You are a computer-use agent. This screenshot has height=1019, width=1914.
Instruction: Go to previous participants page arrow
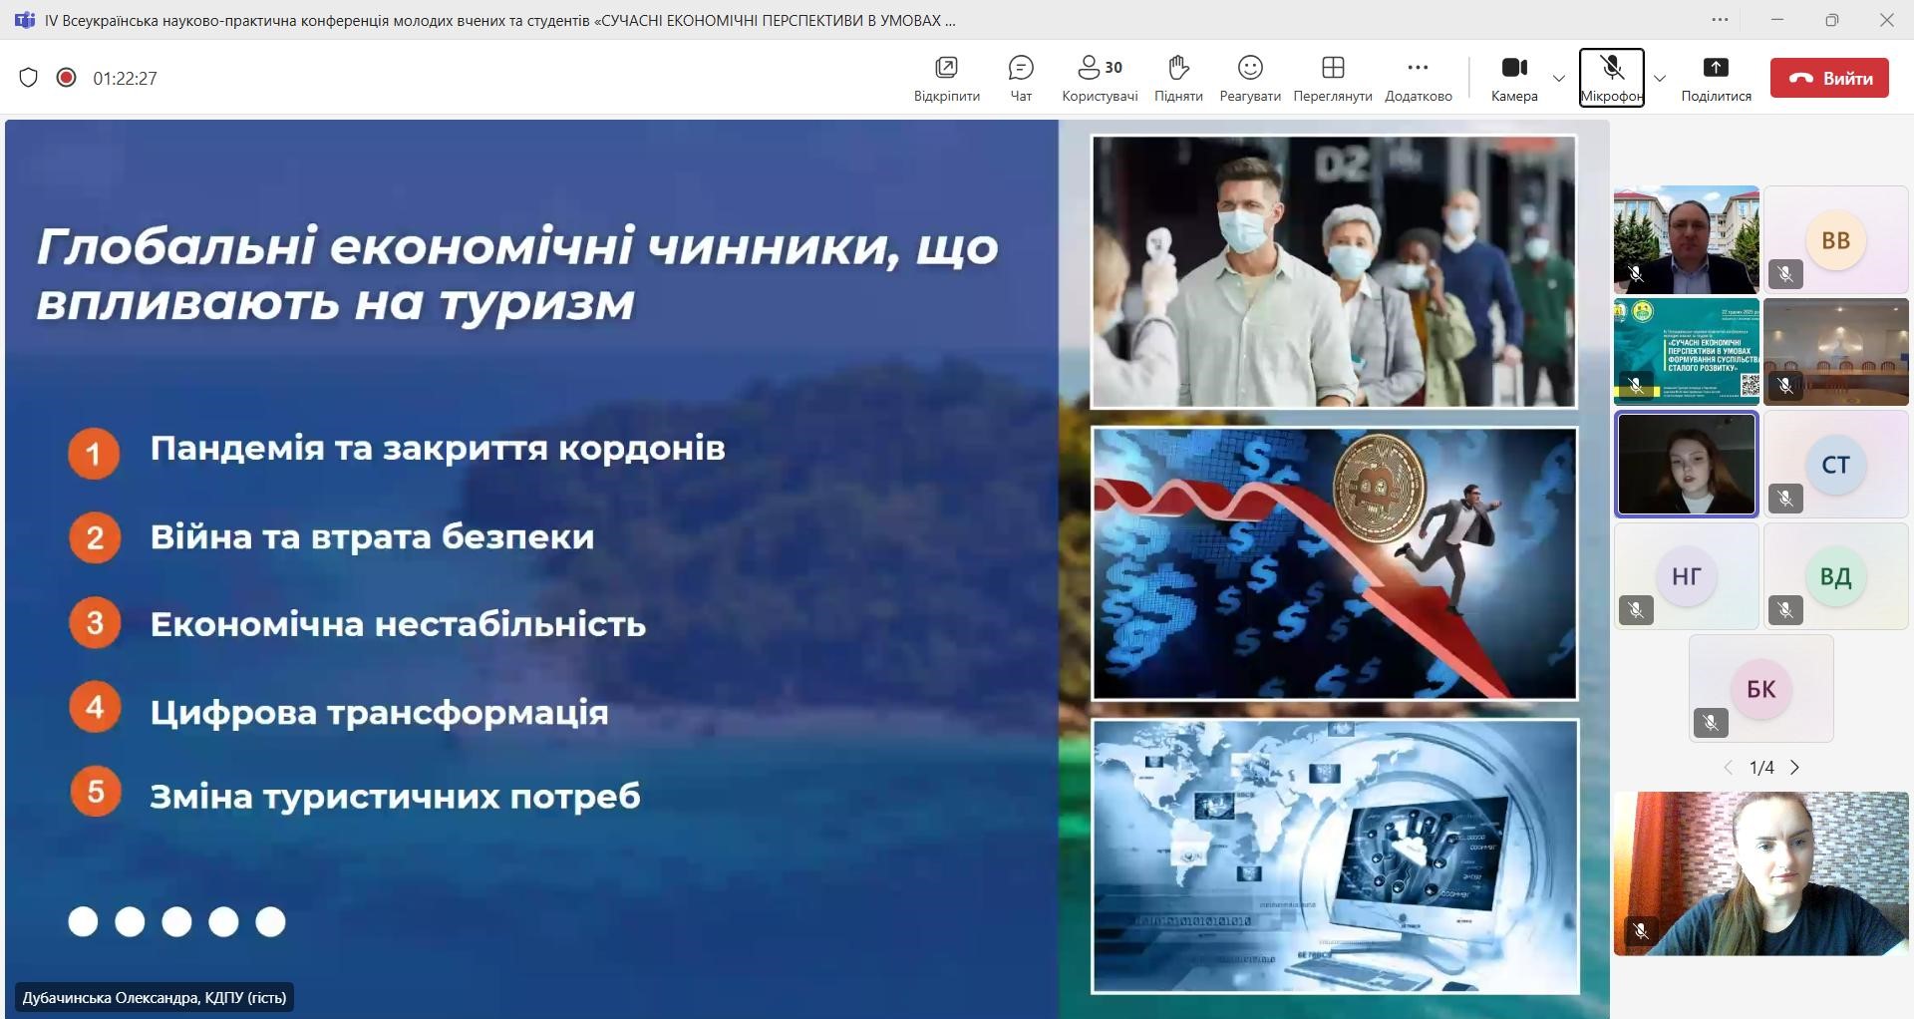[1729, 768]
